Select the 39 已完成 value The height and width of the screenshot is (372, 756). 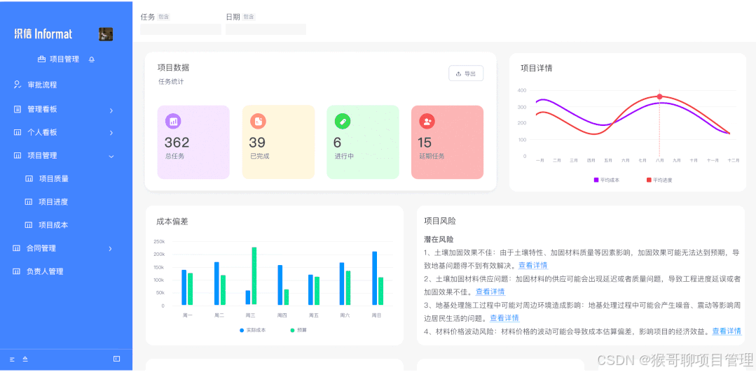[x=257, y=143]
